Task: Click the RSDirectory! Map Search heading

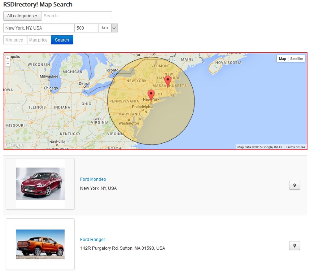Action: pyautogui.click(x=38, y=4)
